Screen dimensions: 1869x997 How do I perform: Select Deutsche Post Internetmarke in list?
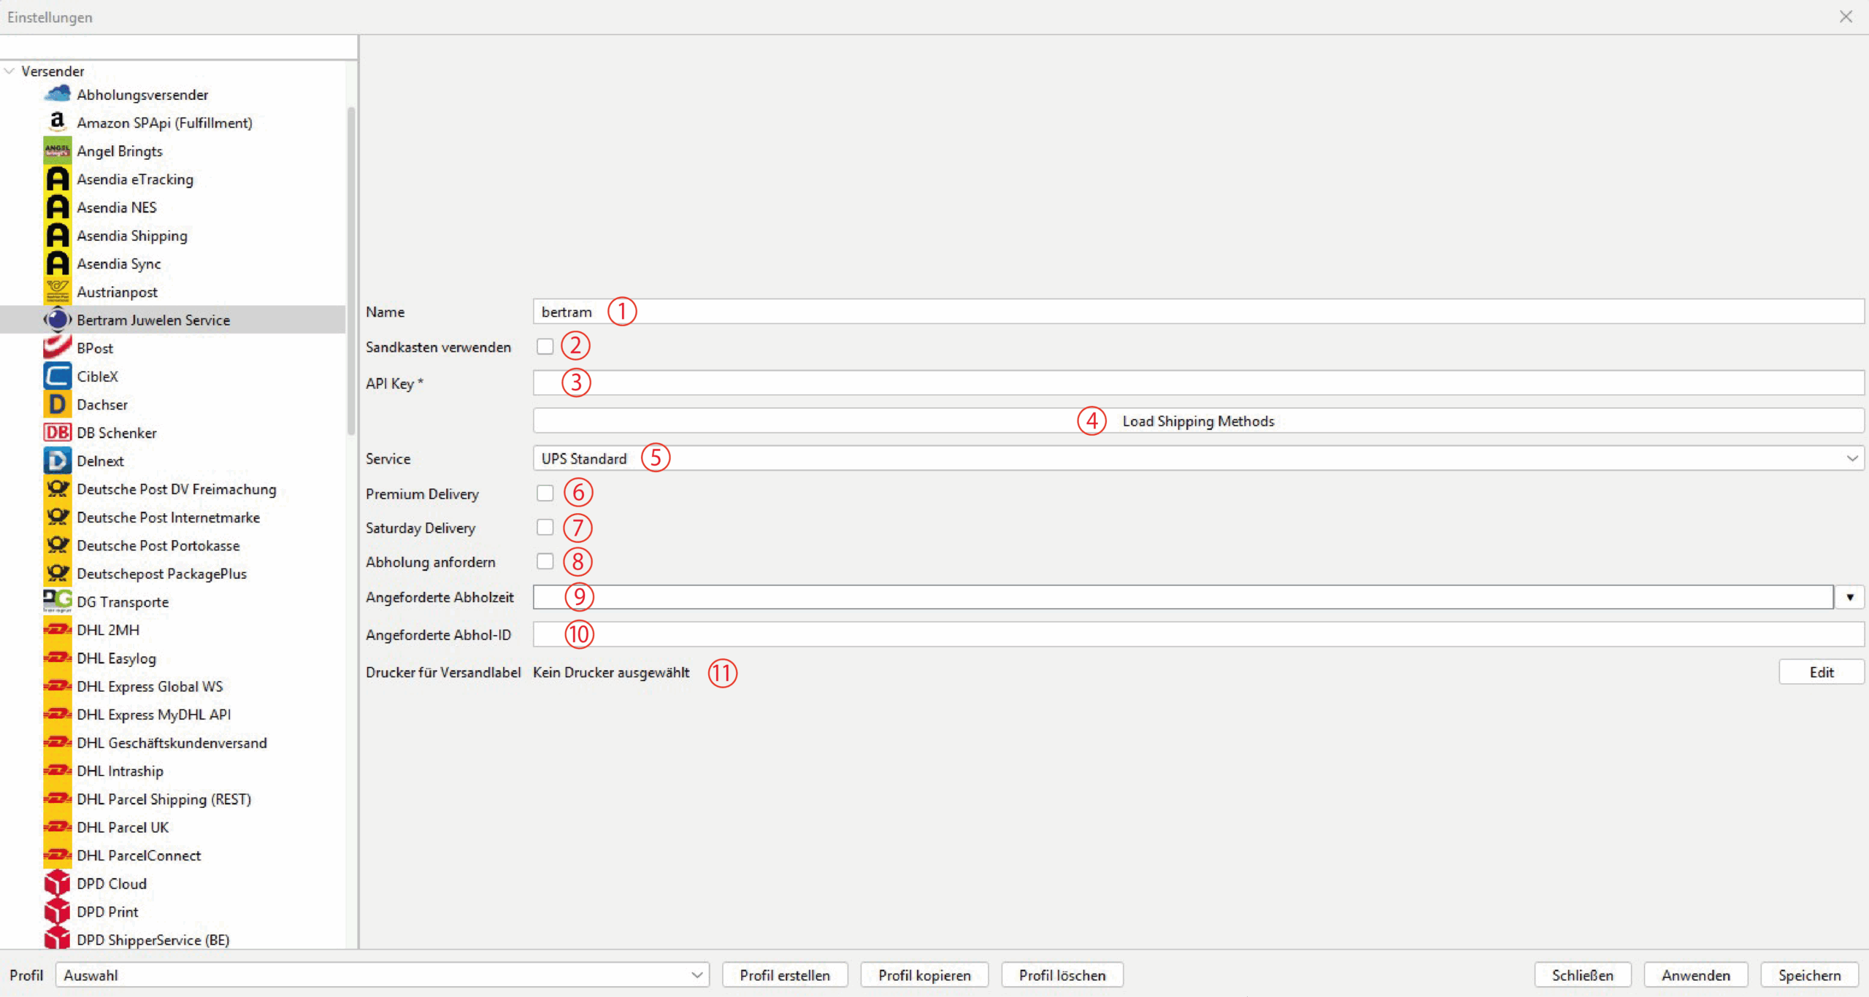168,517
